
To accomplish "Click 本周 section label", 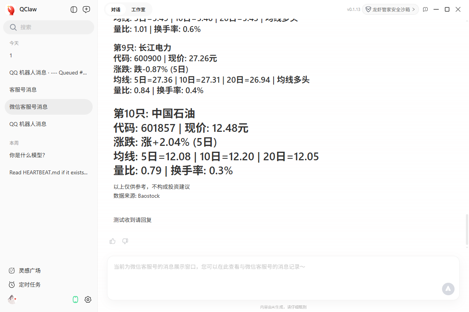I will tap(14, 143).
